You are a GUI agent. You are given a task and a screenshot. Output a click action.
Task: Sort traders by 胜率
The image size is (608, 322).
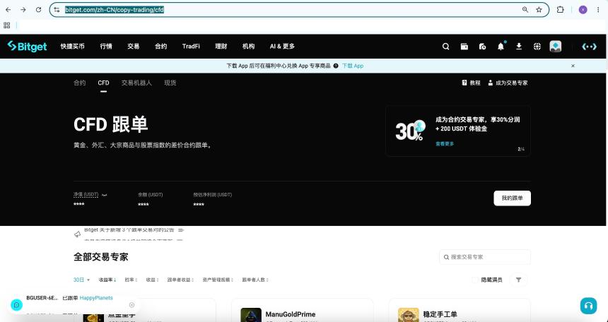131,280
